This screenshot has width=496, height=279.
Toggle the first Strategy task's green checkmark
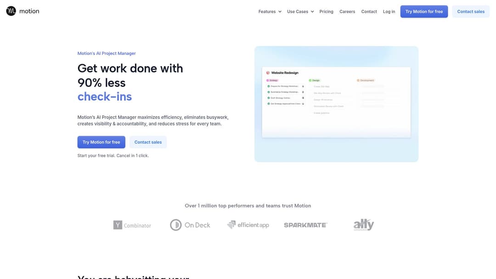269,86
